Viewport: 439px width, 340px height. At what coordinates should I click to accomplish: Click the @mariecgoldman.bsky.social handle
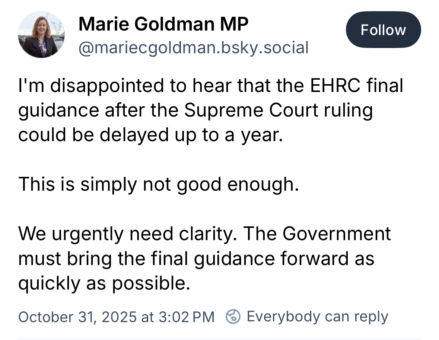tap(193, 48)
